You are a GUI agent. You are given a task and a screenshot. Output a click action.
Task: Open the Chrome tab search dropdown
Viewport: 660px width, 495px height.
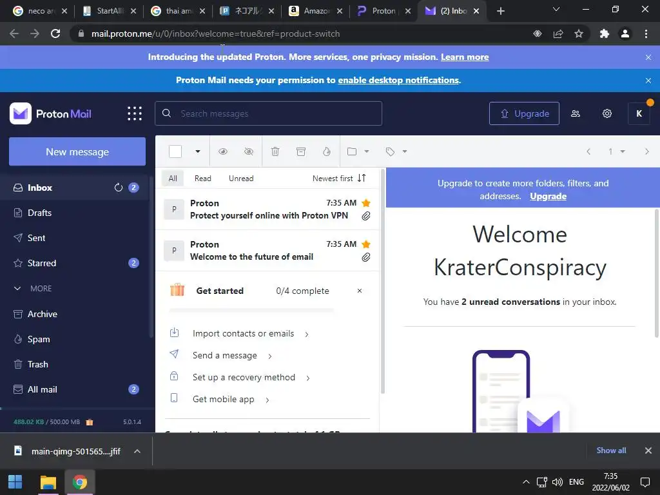coord(556,9)
